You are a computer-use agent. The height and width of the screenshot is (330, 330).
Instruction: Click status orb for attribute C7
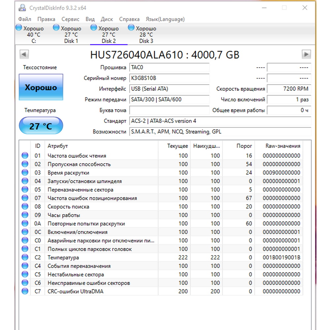click(x=25, y=291)
